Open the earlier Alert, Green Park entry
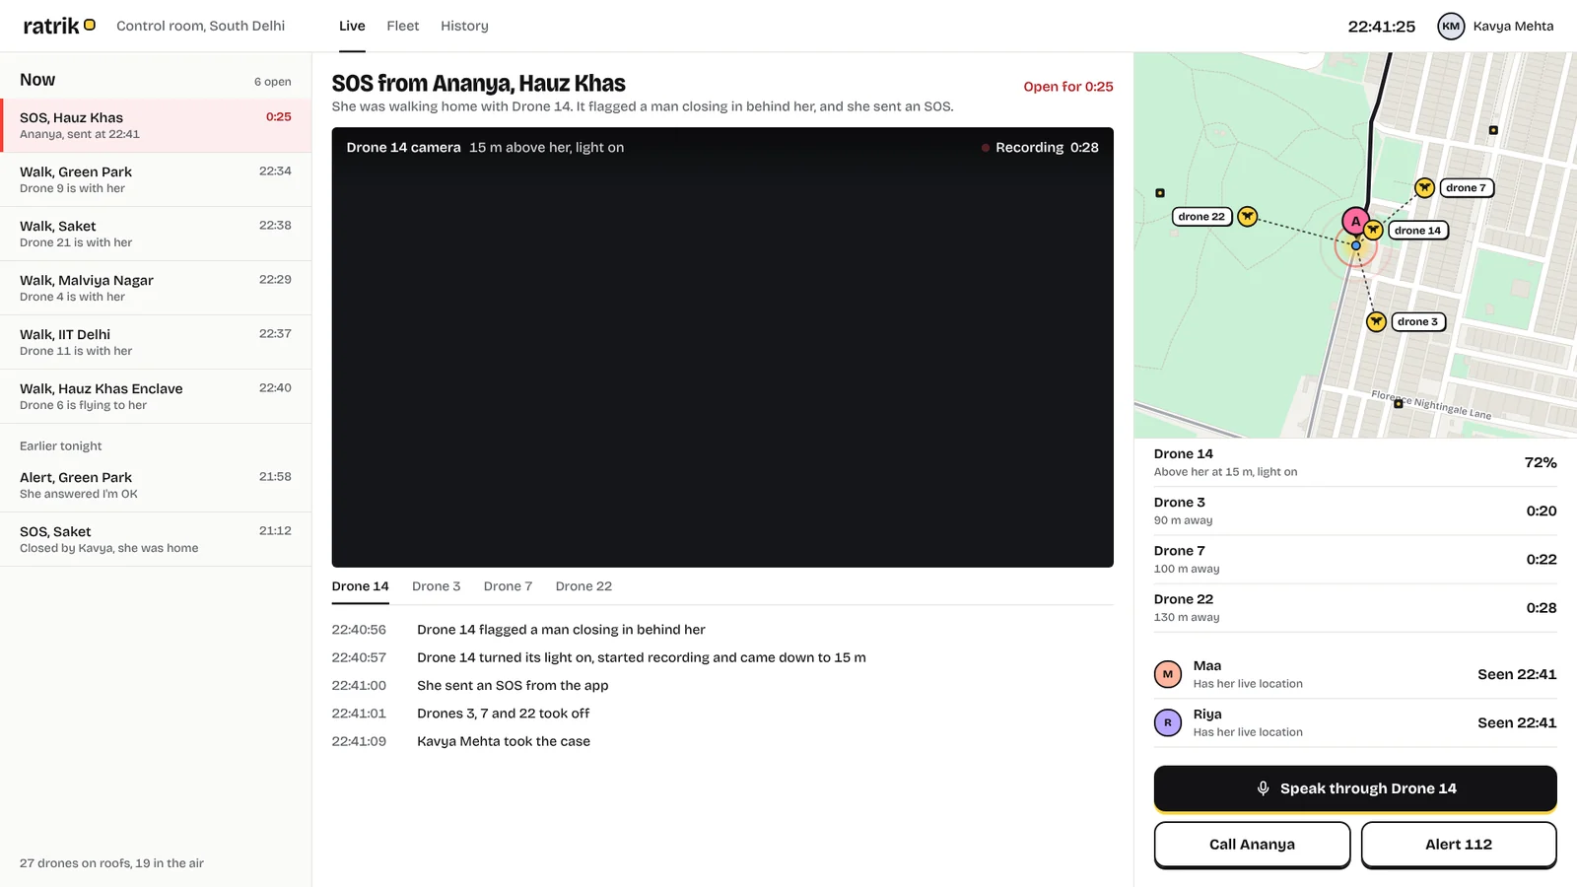The image size is (1577, 887). 156,485
